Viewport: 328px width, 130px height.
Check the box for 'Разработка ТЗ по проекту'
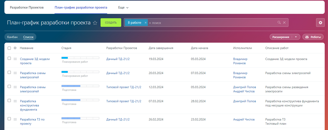click(x=9, y=119)
